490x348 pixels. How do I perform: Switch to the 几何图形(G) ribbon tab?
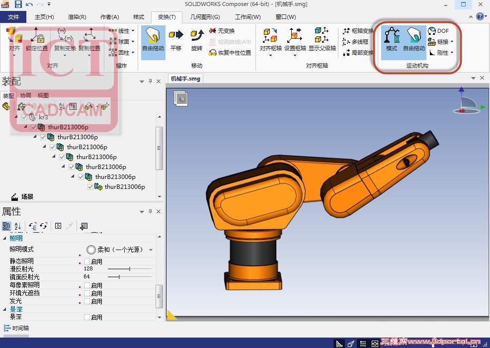[205, 17]
